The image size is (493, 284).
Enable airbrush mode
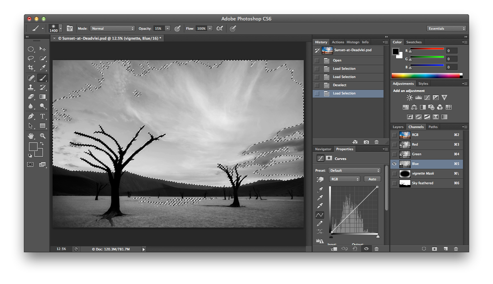(220, 28)
